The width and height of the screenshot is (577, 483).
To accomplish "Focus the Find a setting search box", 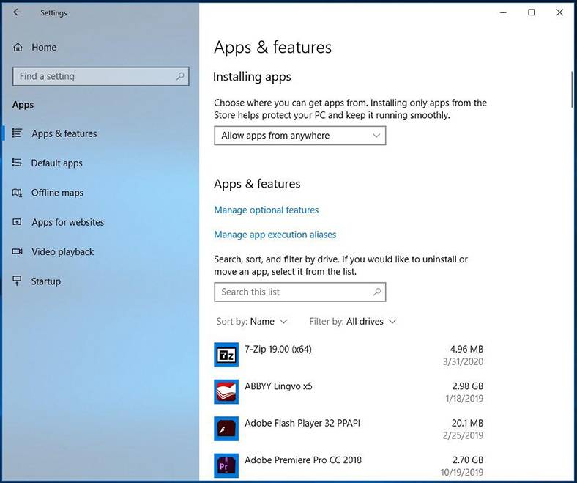I will coord(101,76).
